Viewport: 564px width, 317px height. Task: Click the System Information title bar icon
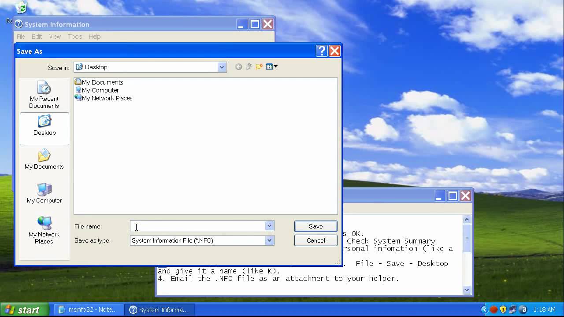19,24
